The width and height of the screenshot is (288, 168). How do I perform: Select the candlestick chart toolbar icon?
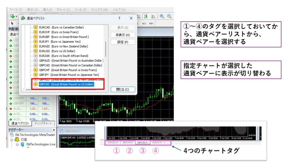146,16
